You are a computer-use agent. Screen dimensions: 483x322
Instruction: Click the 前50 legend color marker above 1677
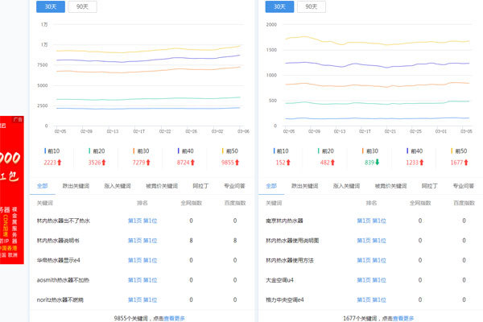[450, 151]
